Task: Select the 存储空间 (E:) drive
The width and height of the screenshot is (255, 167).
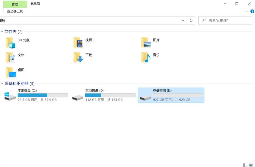Action: pos(171,95)
